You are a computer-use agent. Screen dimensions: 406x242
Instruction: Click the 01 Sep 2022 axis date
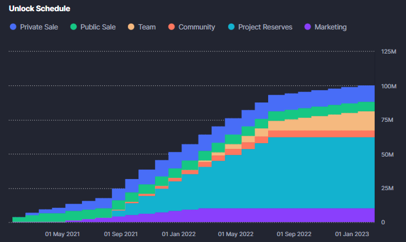295,234
